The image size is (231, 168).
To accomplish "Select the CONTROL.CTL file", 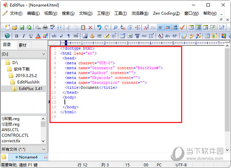I will (x=15, y=135).
